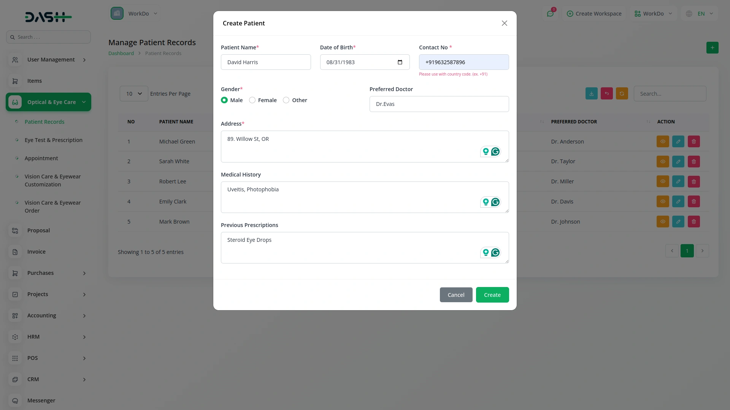Open the EN language dropdown

click(700, 14)
